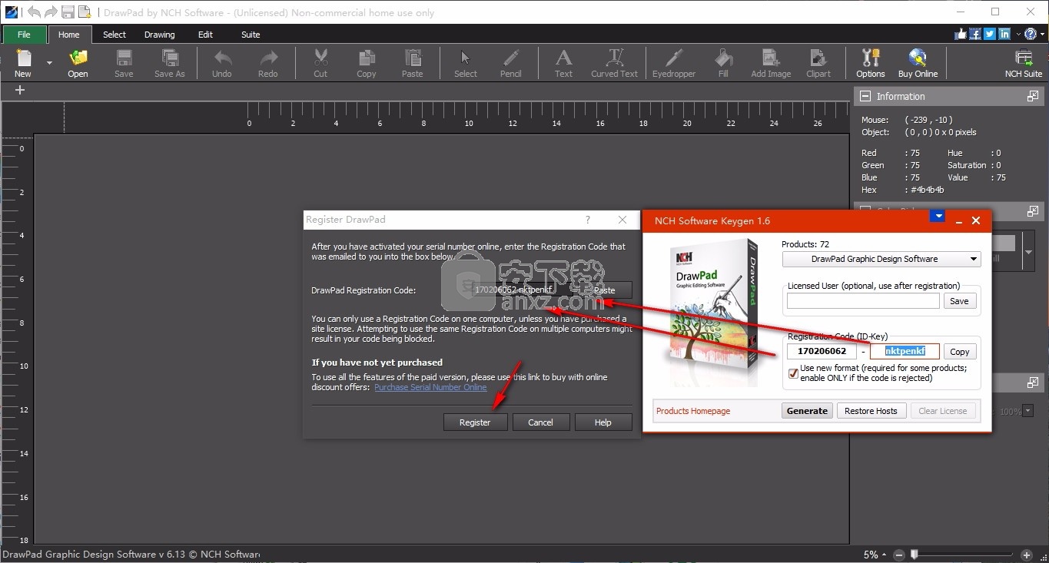Click the Twitter share icon

click(x=990, y=34)
